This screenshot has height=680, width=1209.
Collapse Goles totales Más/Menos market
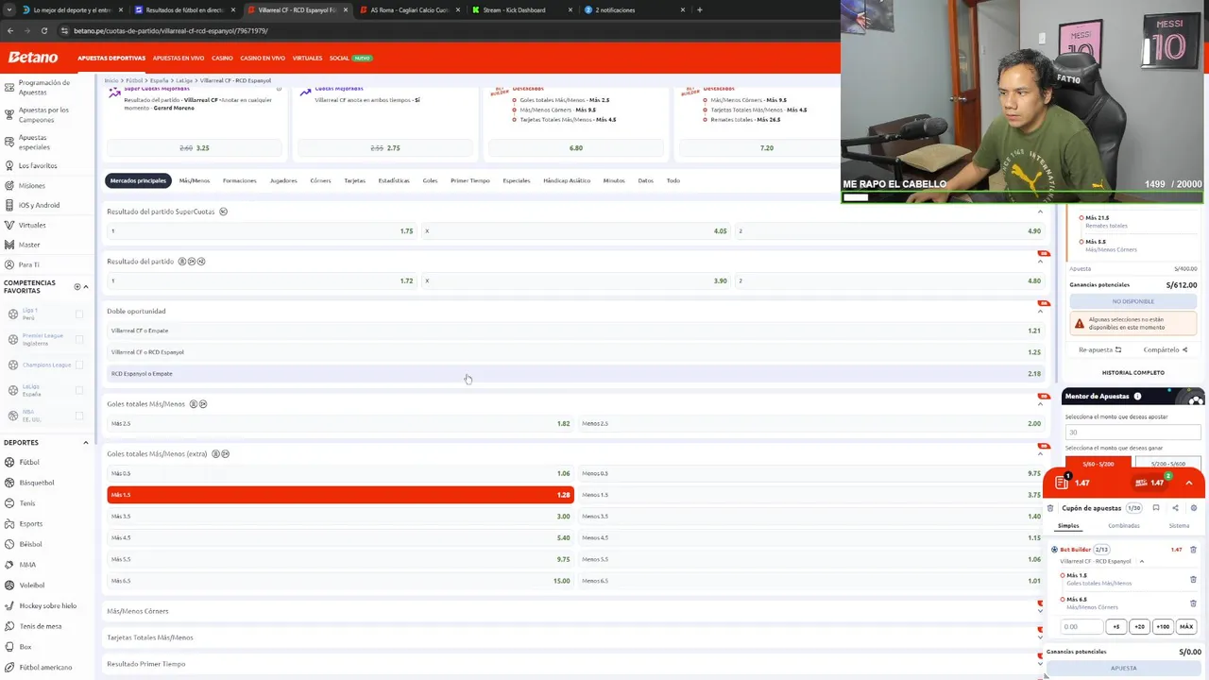point(1040,404)
